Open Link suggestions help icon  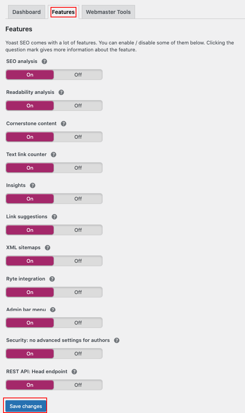54,217
